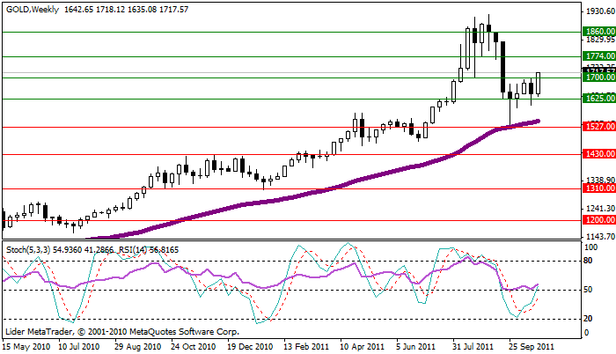Viewport: 616px width, 354px height.
Task: Click the 1774.00 green price label
Action: tap(598, 55)
